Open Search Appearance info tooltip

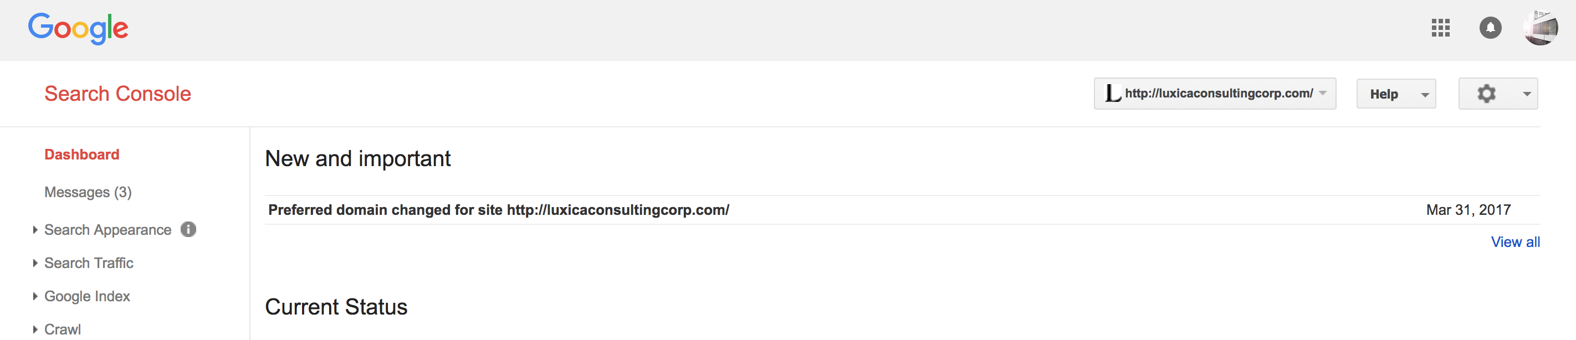click(188, 229)
